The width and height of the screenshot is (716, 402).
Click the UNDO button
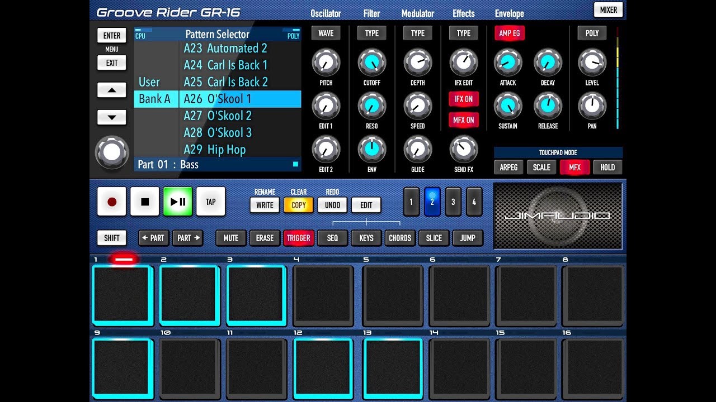332,205
